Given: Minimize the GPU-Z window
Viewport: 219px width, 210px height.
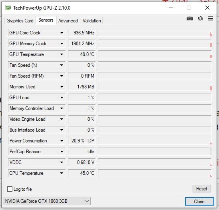Looking at the screenshot, I should click(171, 8).
